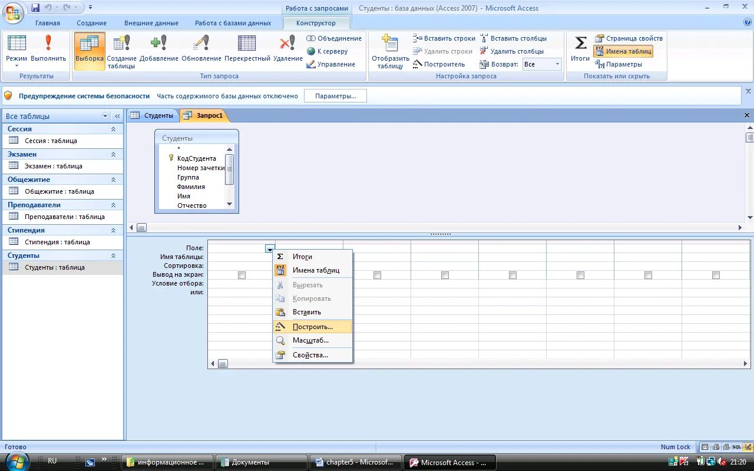This screenshot has width=754, height=471.
Task: Choose Имена таблиц in context menu
Action: (313, 270)
